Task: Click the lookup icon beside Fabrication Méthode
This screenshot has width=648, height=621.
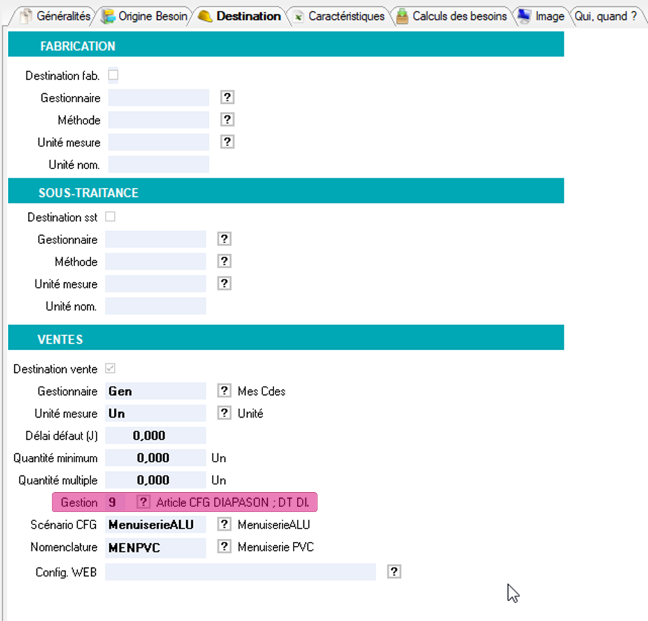Action: point(227,120)
